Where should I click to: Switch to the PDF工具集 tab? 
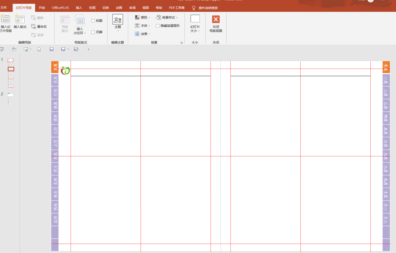(x=177, y=8)
